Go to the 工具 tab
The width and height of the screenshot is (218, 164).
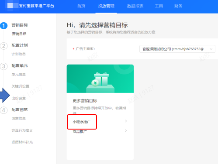point(159,6)
